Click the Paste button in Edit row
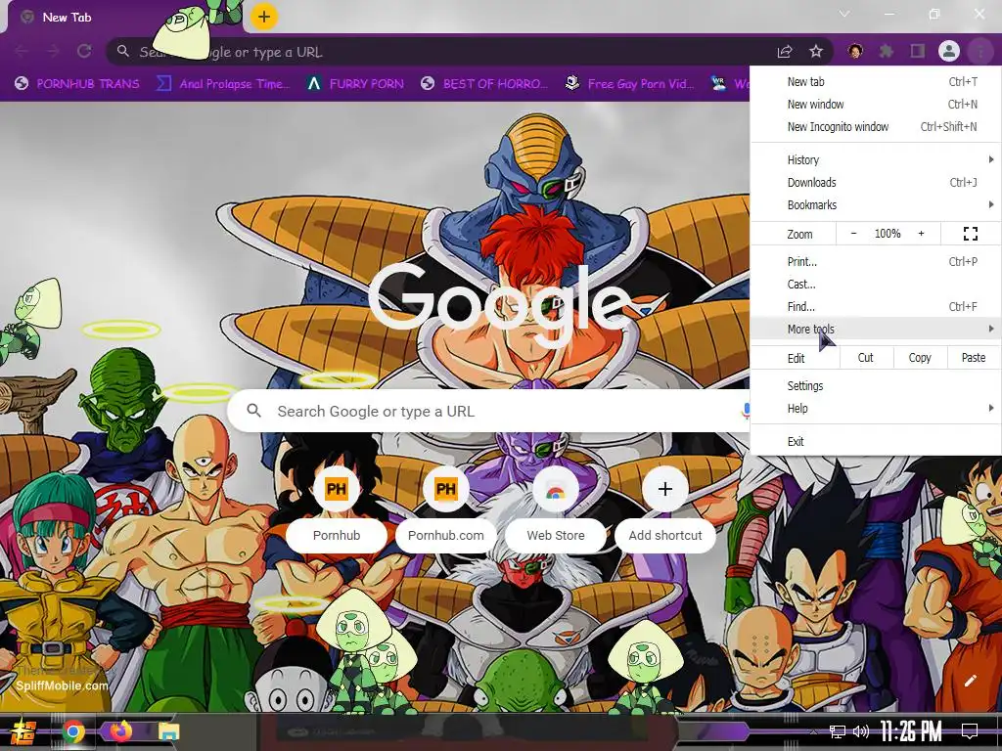 pos(974,358)
